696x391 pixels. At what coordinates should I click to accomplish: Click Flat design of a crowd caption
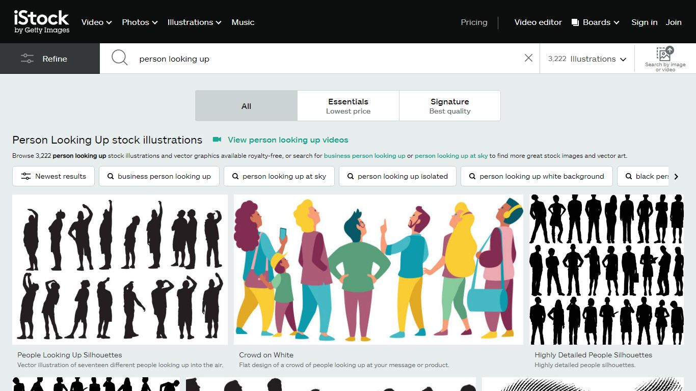(x=344, y=365)
